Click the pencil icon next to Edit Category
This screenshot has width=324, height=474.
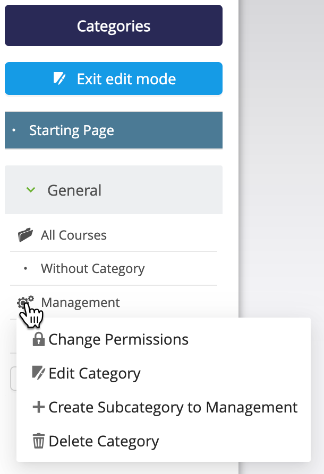coord(39,373)
